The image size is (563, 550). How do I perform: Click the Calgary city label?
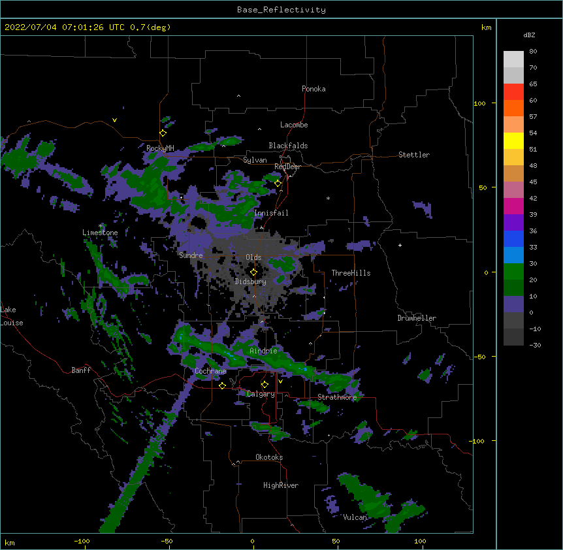(261, 394)
